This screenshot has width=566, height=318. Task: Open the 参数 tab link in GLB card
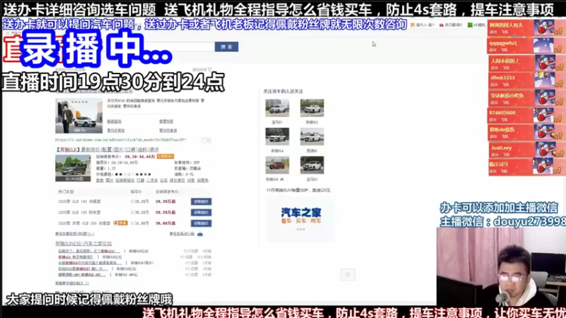pyautogui.click(x=100, y=180)
